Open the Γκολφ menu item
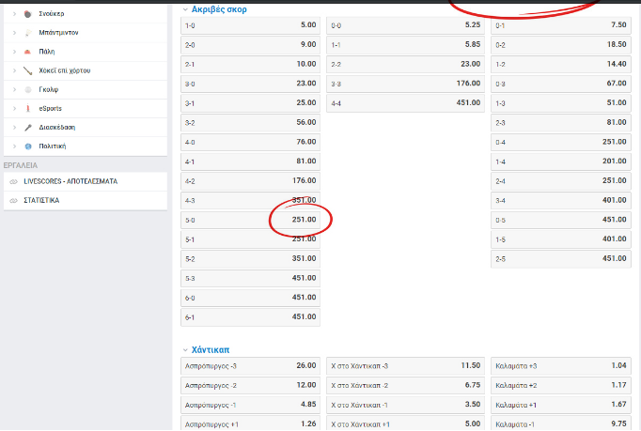641x431 pixels. (86, 89)
